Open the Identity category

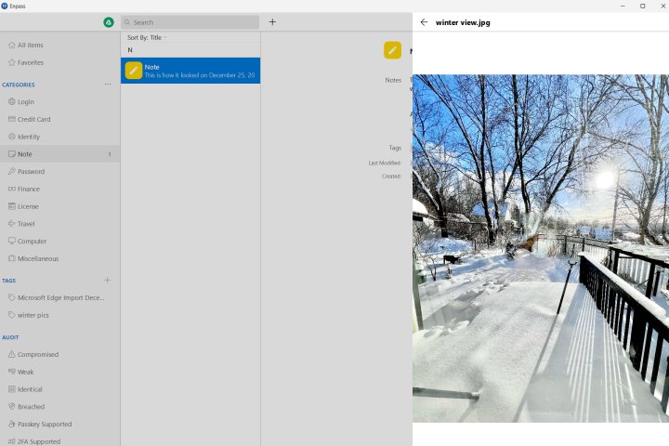(29, 137)
